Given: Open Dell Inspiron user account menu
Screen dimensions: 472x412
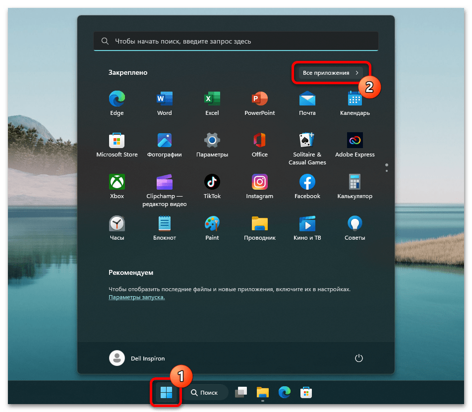Looking at the screenshot, I should click(x=137, y=358).
